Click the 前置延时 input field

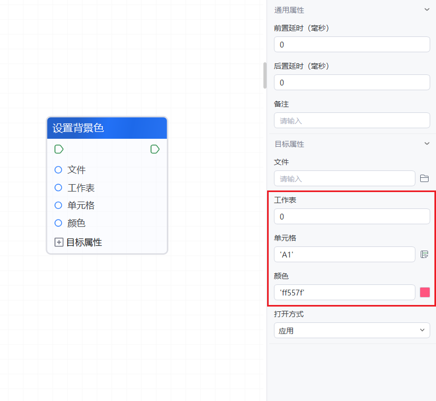pyautogui.click(x=352, y=44)
